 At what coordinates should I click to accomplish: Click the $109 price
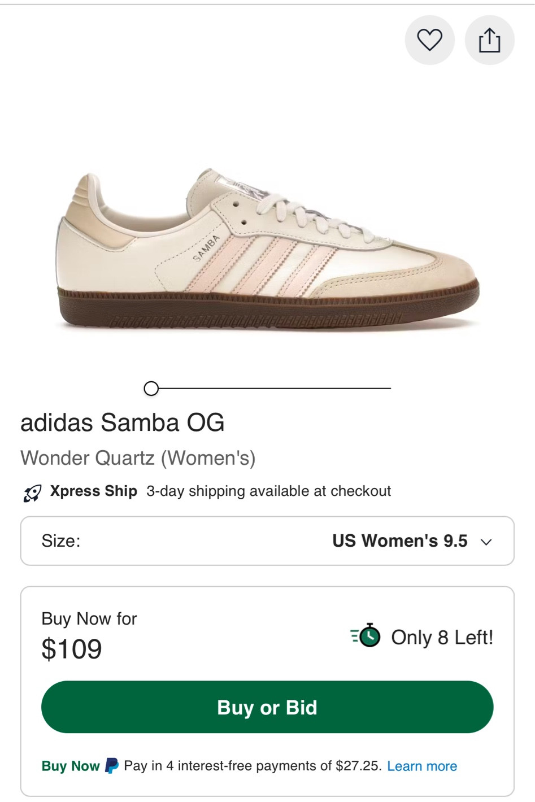72,648
